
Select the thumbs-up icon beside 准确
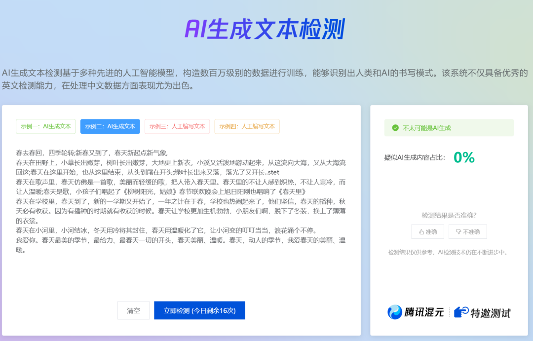coord(422,231)
